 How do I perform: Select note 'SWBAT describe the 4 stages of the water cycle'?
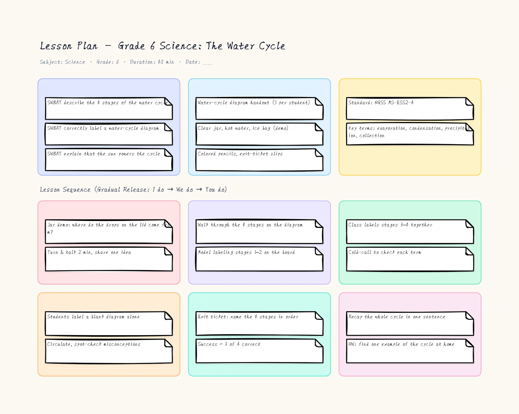pos(109,108)
